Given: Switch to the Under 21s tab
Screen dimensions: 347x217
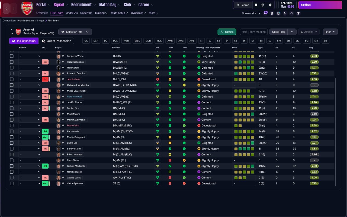Looking at the screenshot, I should 72,13.
